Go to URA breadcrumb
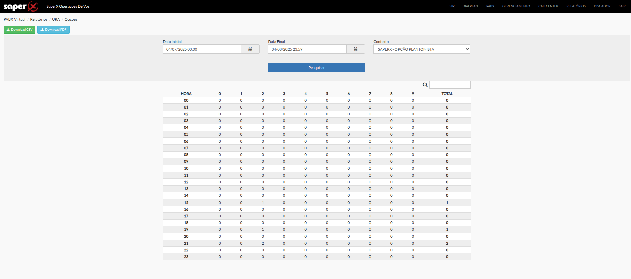Screen dimensions: 631x279 pos(56,19)
